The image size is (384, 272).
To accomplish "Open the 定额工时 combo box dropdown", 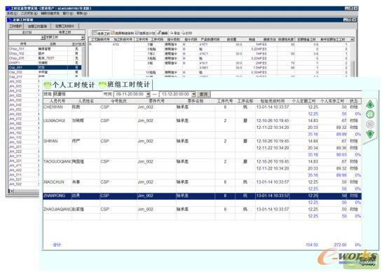I will pyautogui.click(x=83, y=37).
